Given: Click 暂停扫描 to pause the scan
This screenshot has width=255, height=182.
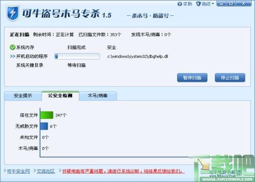Looking at the screenshot, I should (192, 78).
